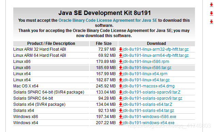Download jdk-8u191-solaris-x64.tar.Z file link

point(147,104)
